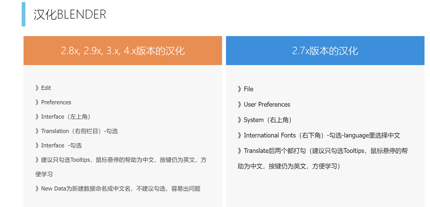
Task: Click the Translate后两个都打勾 line
Action: 323,151
